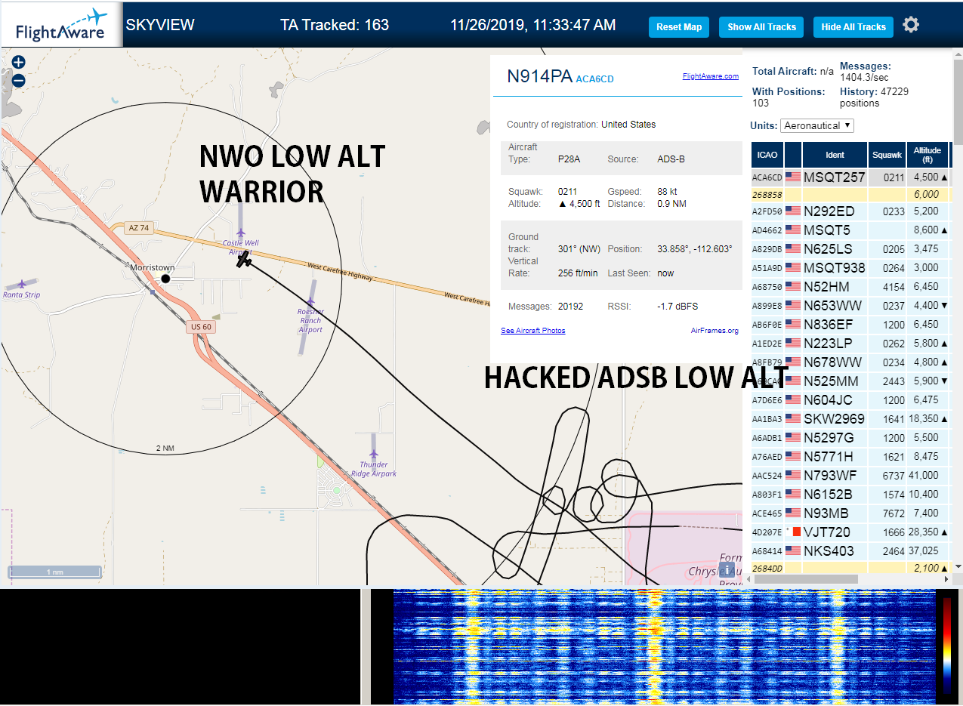Click the AZ 74 highway shield
963x706 pixels.
[139, 228]
